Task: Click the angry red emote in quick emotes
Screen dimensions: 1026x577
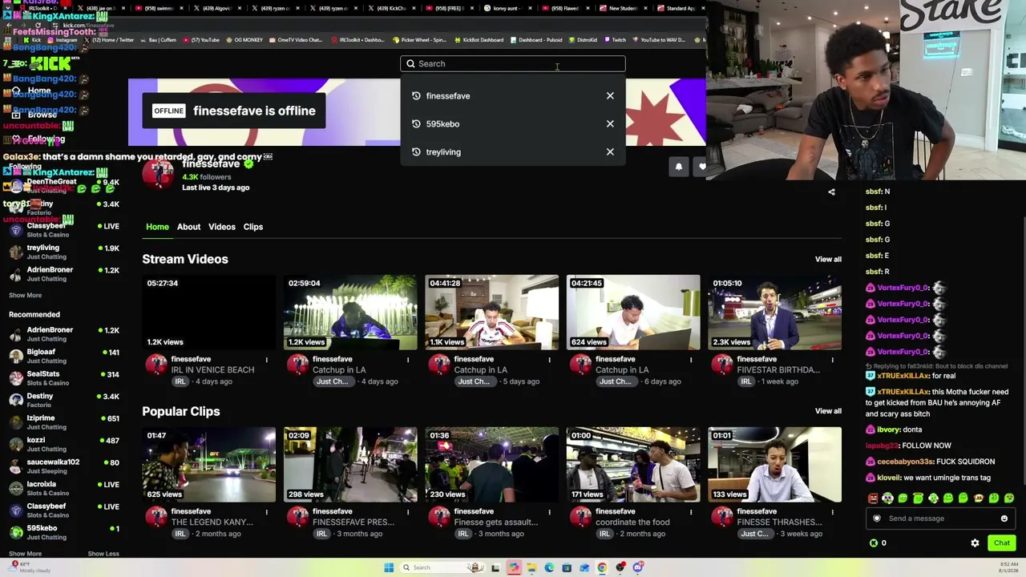Action: [872, 498]
